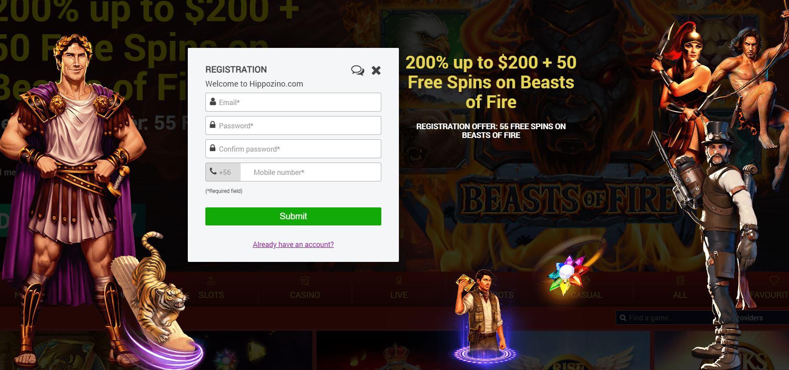Click the FAVOURITES heart icon
The height and width of the screenshot is (370, 789).
click(774, 280)
